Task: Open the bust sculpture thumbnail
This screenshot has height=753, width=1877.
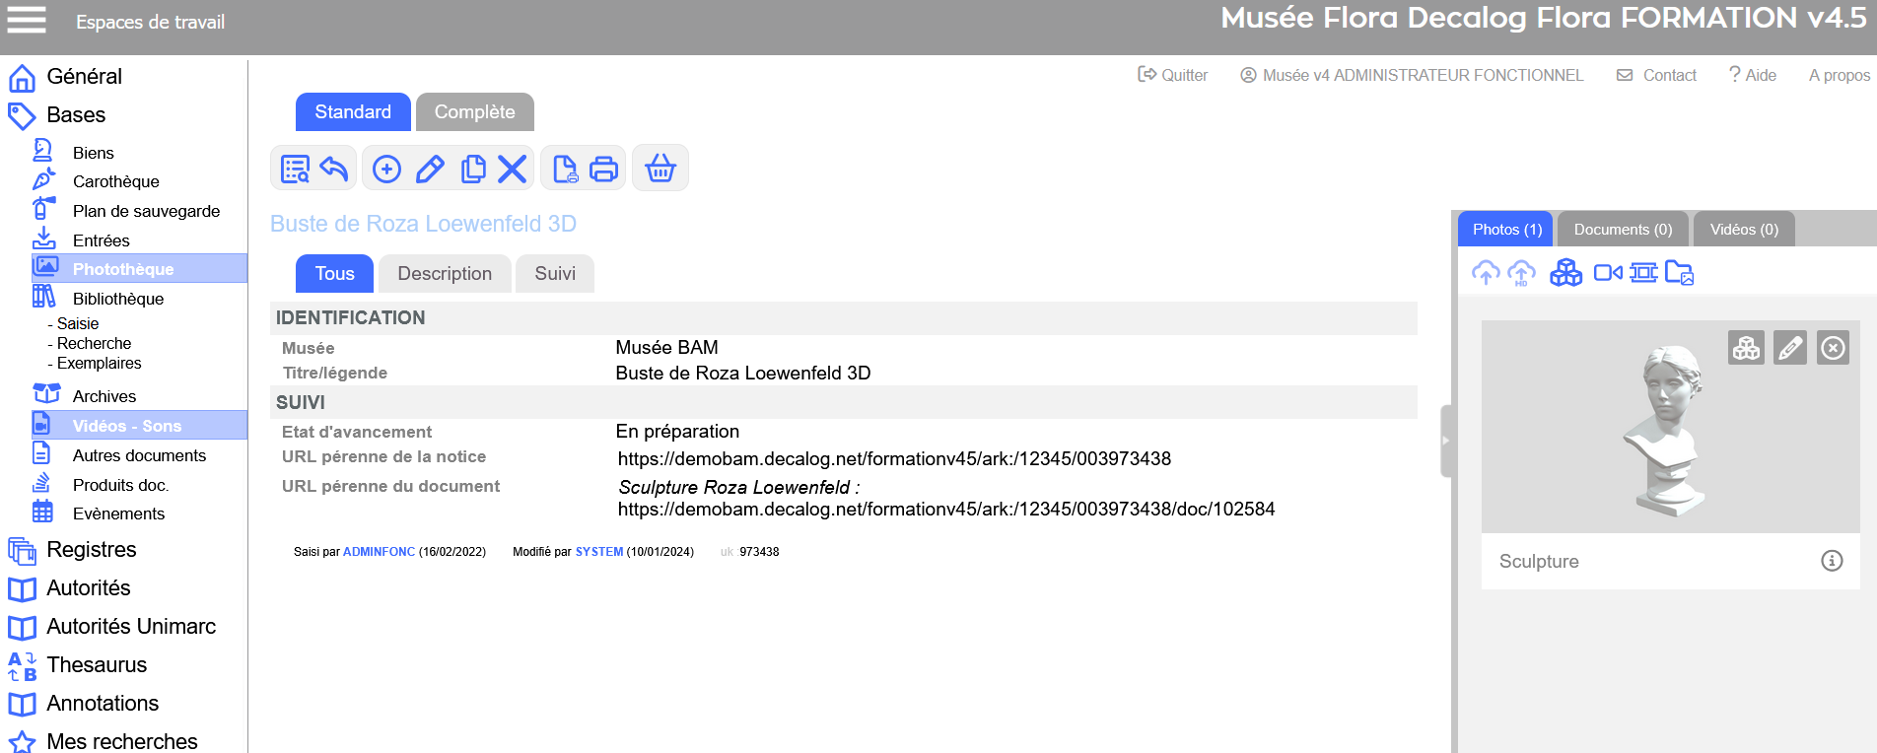Action: point(1667,429)
